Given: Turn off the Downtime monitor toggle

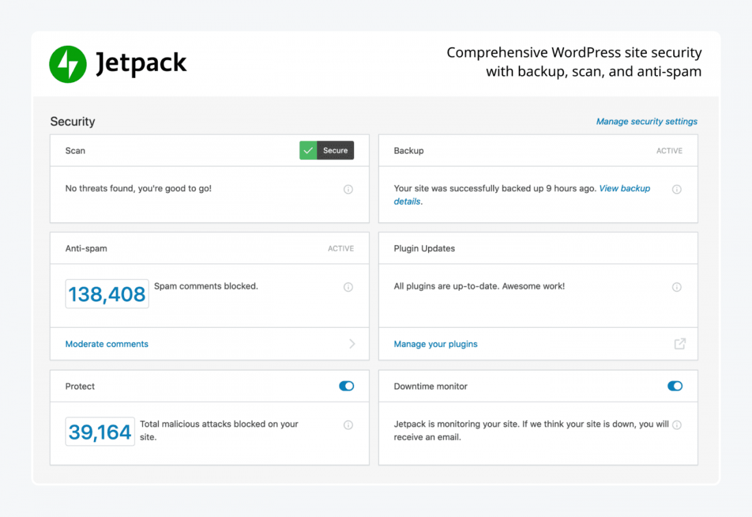Looking at the screenshot, I should [x=675, y=386].
